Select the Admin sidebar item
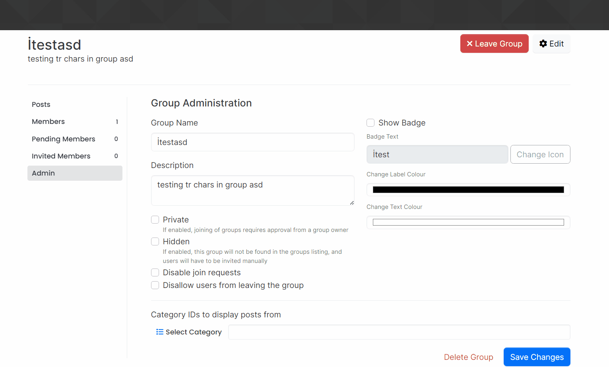 coord(75,173)
